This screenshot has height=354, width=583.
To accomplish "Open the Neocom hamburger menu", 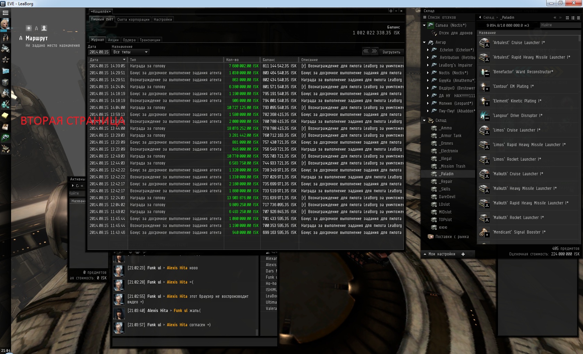I will coord(5,13).
